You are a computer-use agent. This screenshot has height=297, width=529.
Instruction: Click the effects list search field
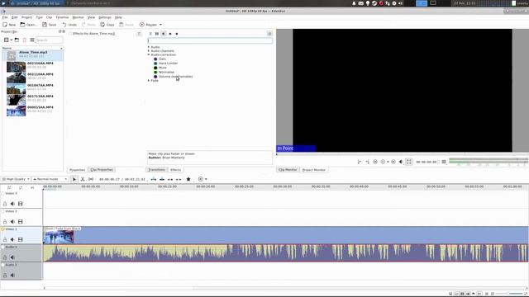click(x=210, y=40)
